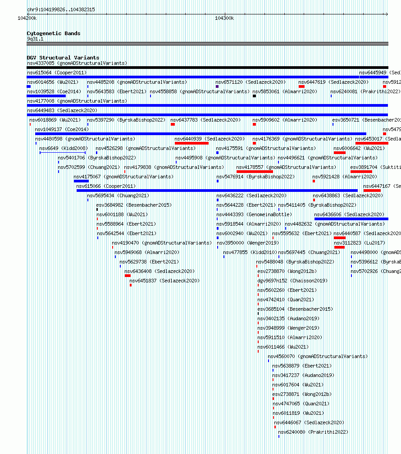This screenshot has height=454, width=401.
Task: Select nsv5853061 (Almarri2020) label
Action: point(285,91)
